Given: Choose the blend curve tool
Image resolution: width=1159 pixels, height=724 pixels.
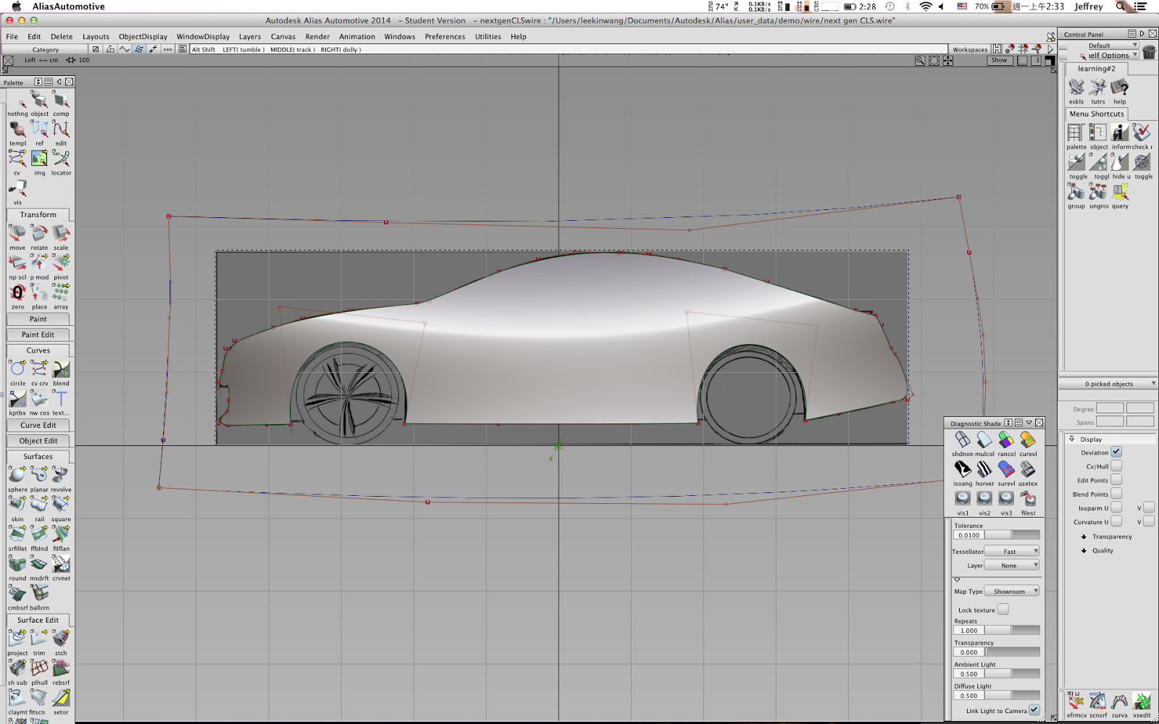Looking at the screenshot, I should click(x=61, y=369).
